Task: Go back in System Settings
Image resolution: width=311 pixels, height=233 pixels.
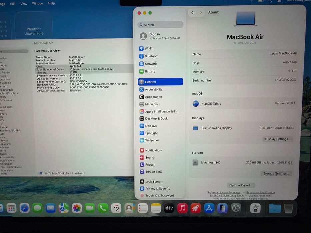Action: pyautogui.click(x=192, y=12)
